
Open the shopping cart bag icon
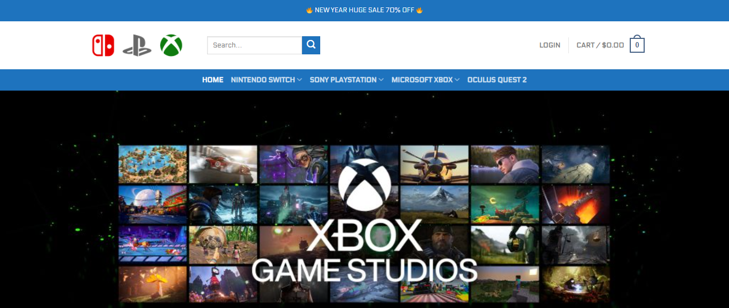(x=637, y=45)
